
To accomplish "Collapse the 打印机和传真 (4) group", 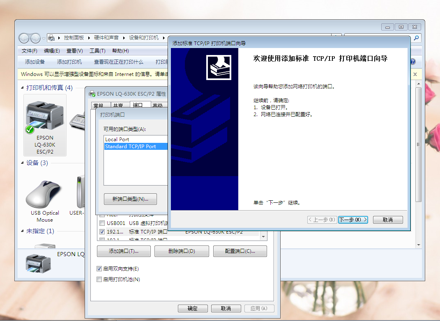I will 23,88.
